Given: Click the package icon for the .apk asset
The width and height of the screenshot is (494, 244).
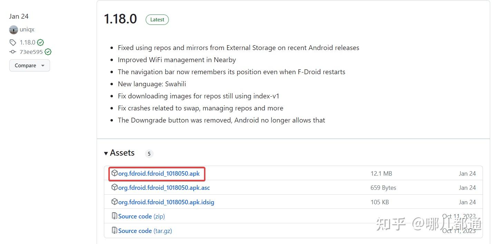Looking at the screenshot, I should [115, 173].
